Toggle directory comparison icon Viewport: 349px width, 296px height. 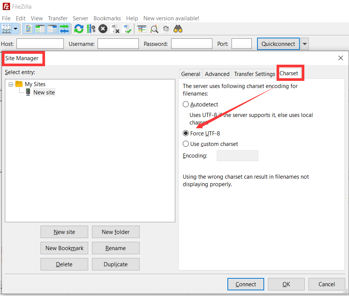[x=154, y=29]
